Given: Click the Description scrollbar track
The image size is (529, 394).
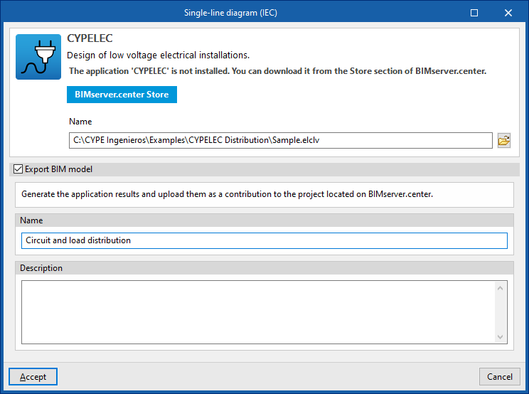Looking at the screenshot, I should (x=501, y=313).
